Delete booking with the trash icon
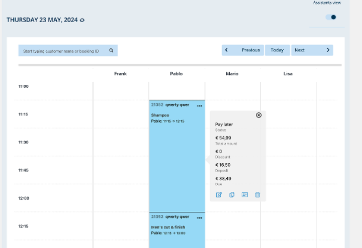The width and height of the screenshot is (362, 248). [257, 195]
